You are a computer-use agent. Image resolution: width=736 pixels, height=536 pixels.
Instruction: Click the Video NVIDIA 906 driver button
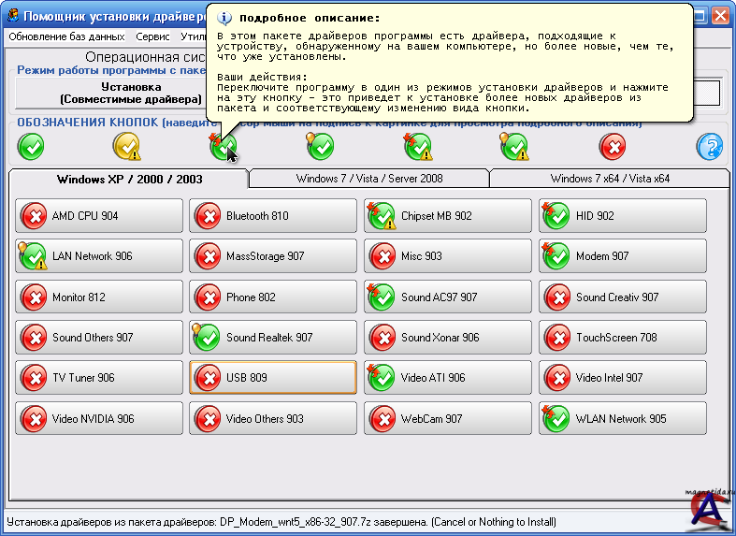99,419
